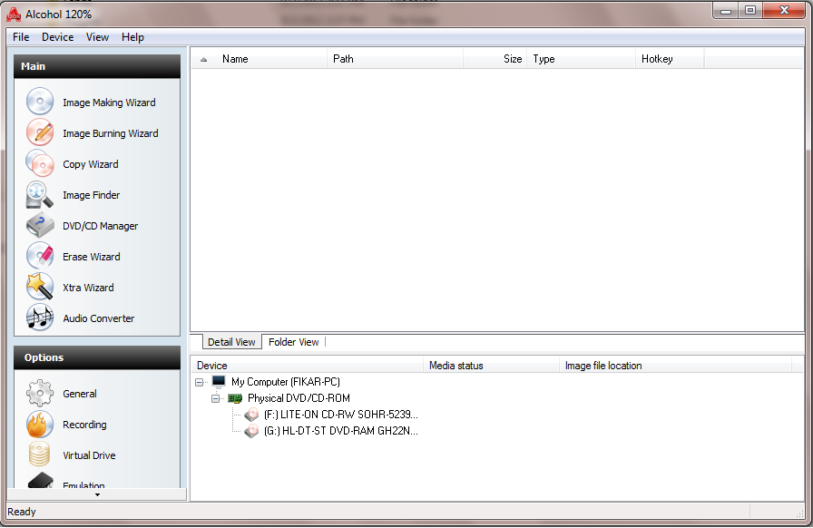Select My Computer (FIKAR-PC) entry
Viewport: 813px width, 528px height.
pos(286,382)
